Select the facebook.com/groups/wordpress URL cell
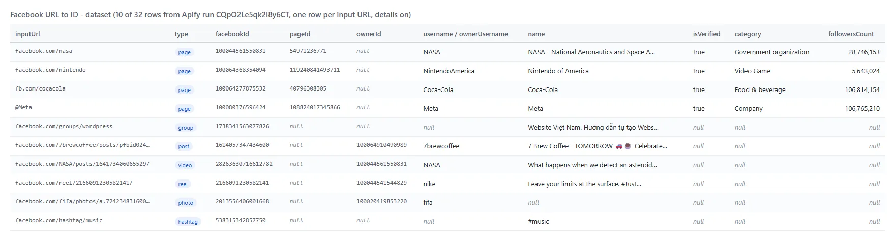The width and height of the screenshot is (895, 240). [64, 127]
